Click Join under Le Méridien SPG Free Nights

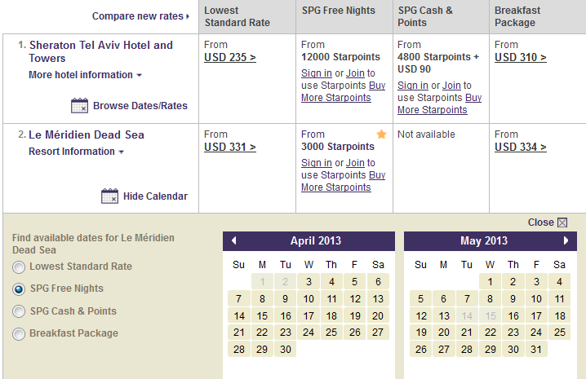(355, 163)
